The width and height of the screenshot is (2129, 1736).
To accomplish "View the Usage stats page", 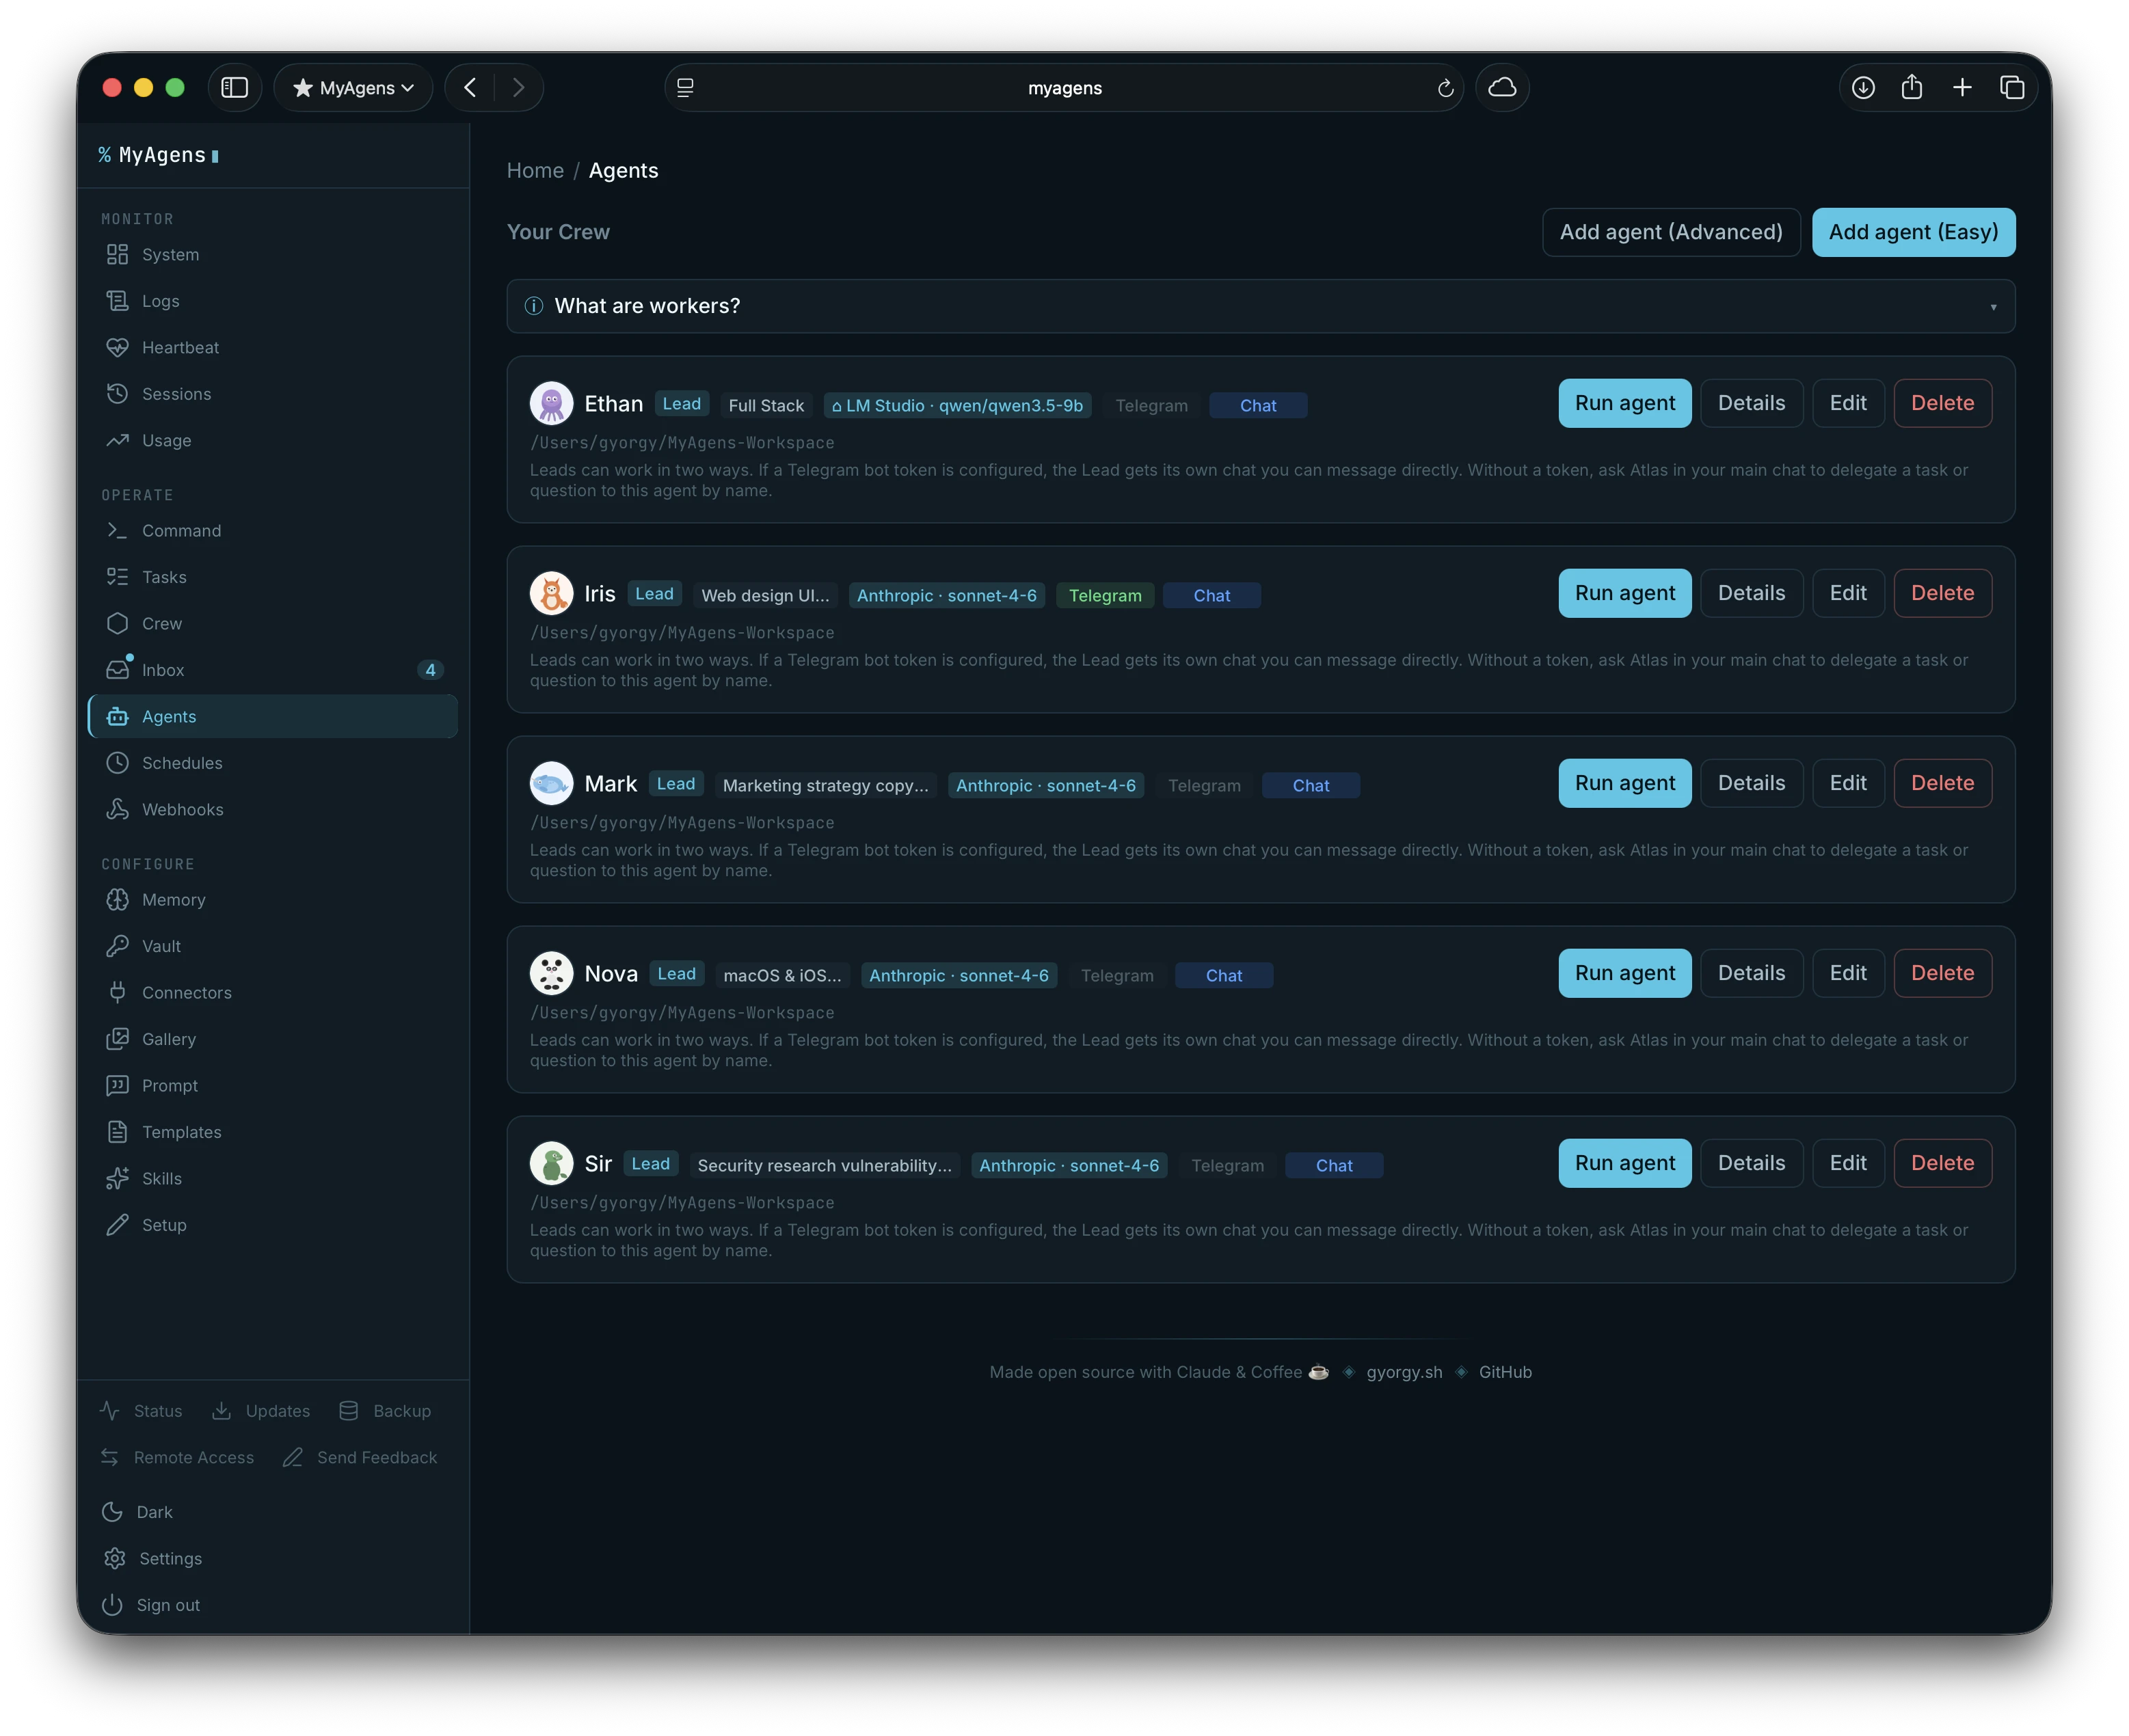I will coord(272,440).
